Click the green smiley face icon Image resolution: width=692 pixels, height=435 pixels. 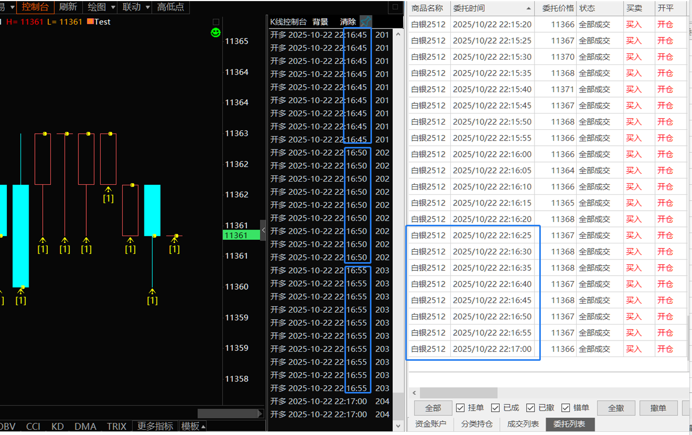[x=216, y=33]
